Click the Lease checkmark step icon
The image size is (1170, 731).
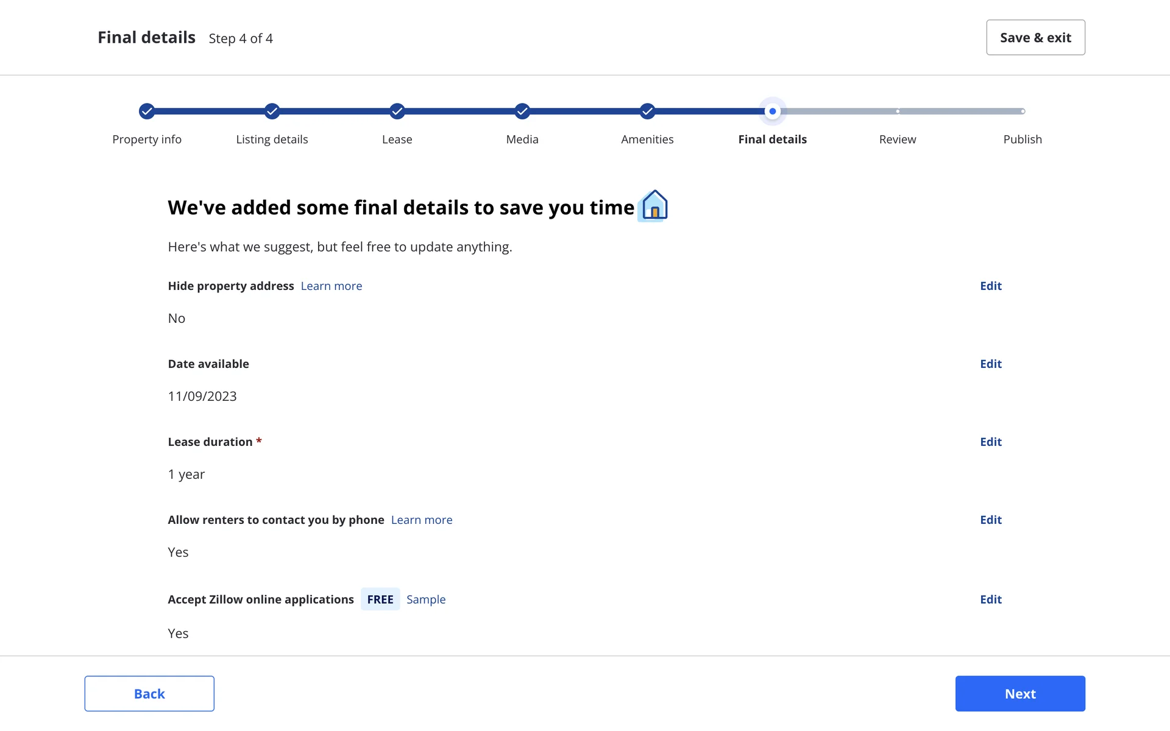(x=397, y=111)
